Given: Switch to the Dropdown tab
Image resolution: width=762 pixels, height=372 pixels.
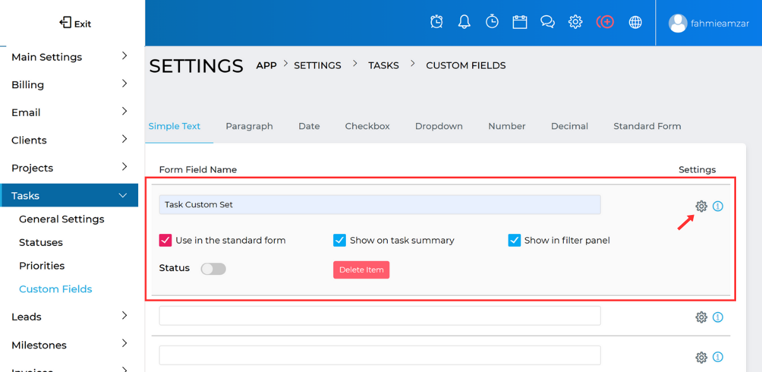Looking at the screenshot, I should coord(439,126).
